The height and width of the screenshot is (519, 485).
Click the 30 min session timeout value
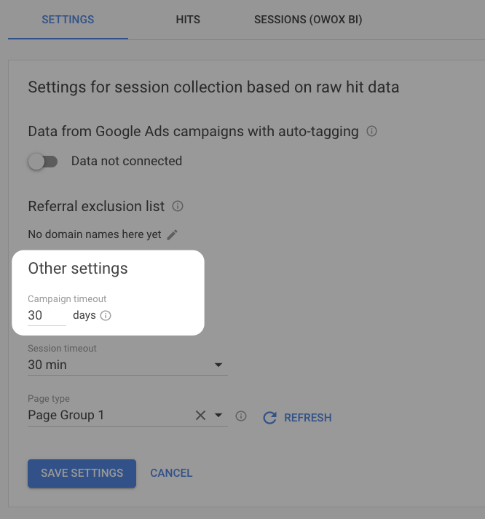(47, 365)
